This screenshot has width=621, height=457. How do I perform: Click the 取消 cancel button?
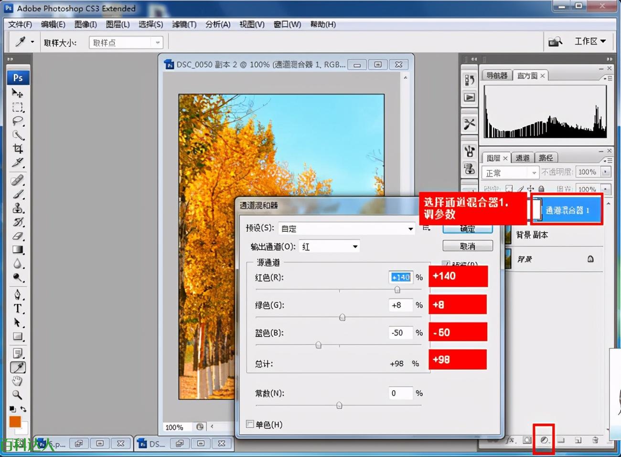(x=467, y=246)
